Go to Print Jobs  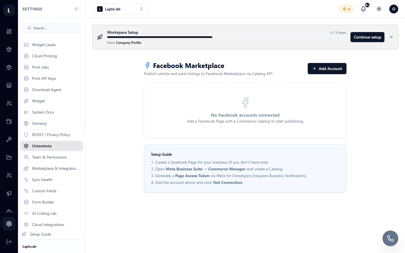[51, 67]
